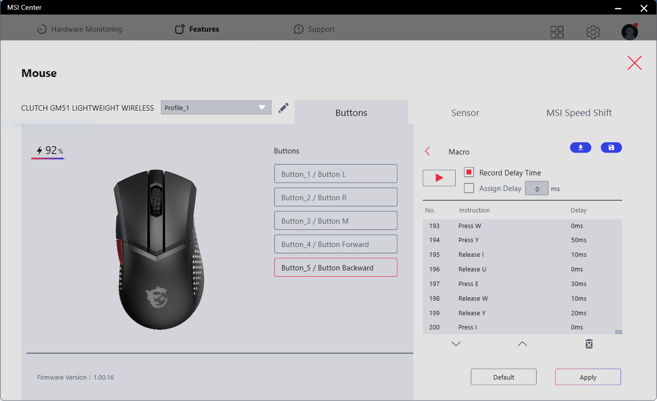Click the 20ms delay value

pyautogui.click(x=579, y=313)
